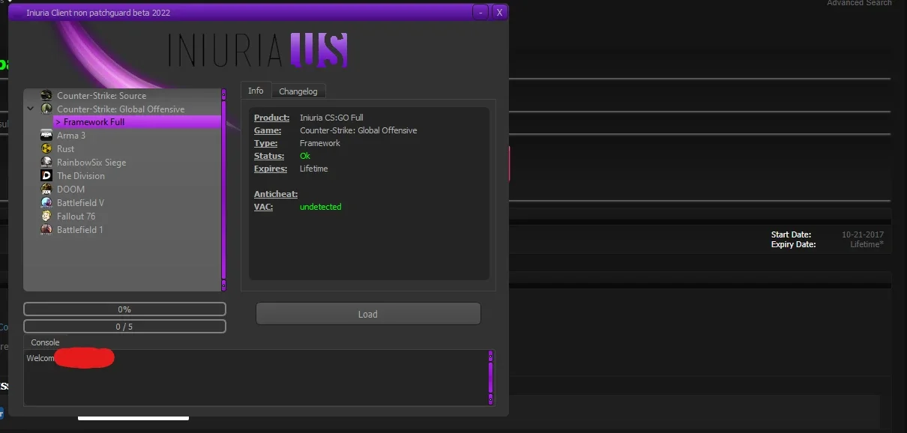Close the Iniuria Client window
This screenshot has width=907, height=433.
tap(499, 12)
